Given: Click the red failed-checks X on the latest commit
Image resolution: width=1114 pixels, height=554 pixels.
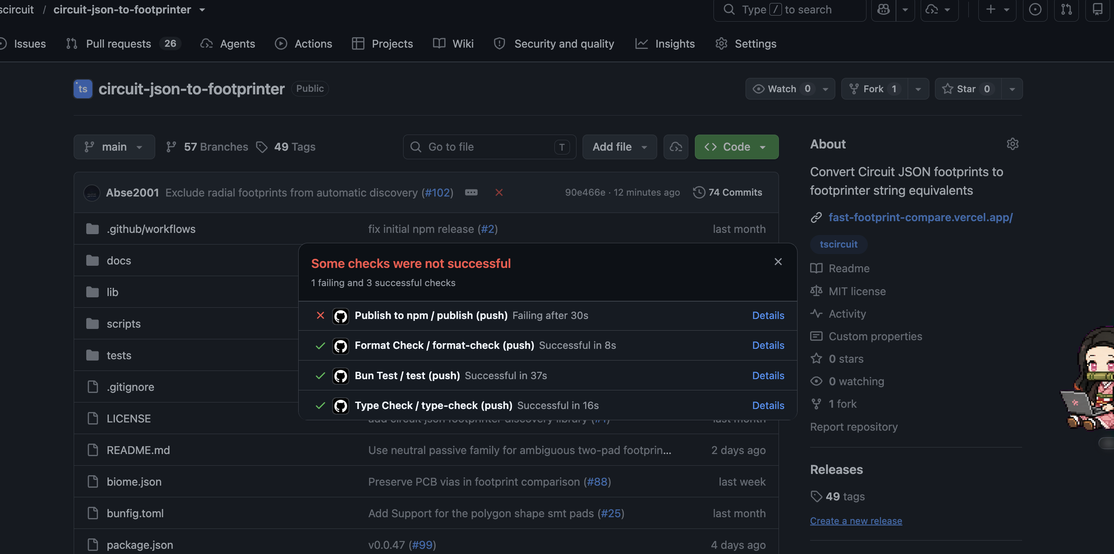Looking at the screenshot, I should tap(499, 193).
